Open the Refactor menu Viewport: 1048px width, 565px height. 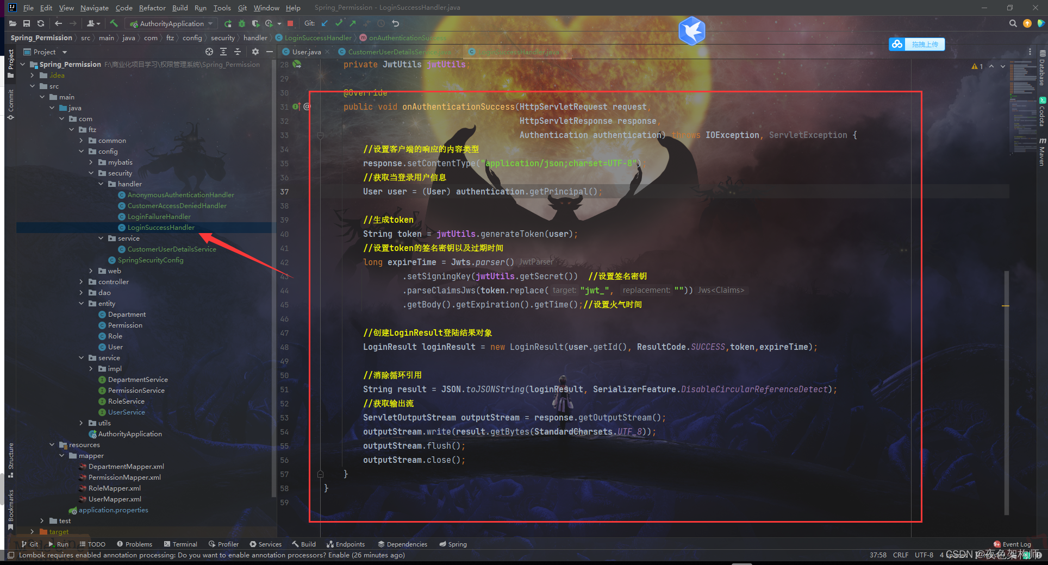[152, 8]
